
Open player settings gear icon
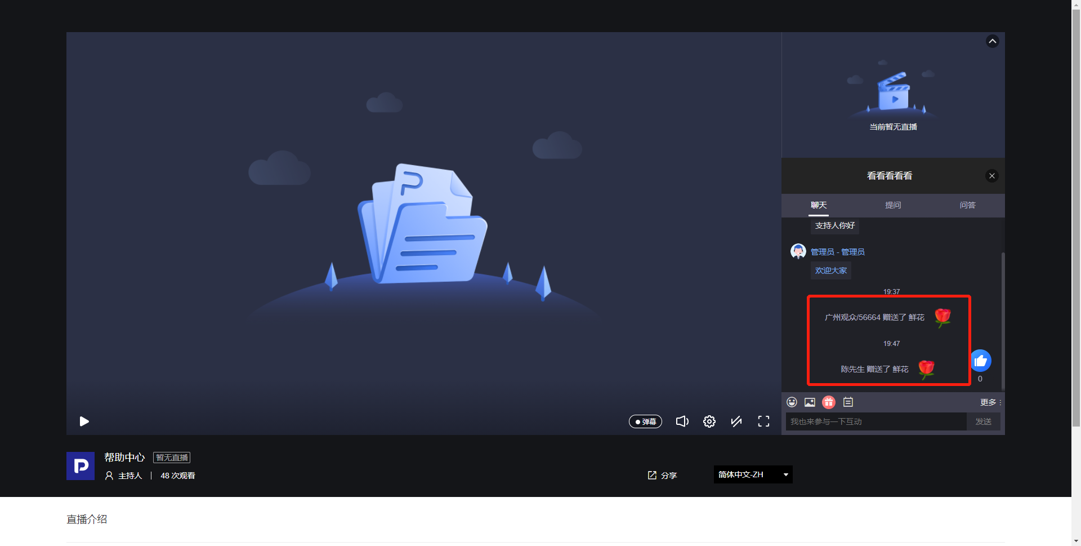[x=709, y=421]
